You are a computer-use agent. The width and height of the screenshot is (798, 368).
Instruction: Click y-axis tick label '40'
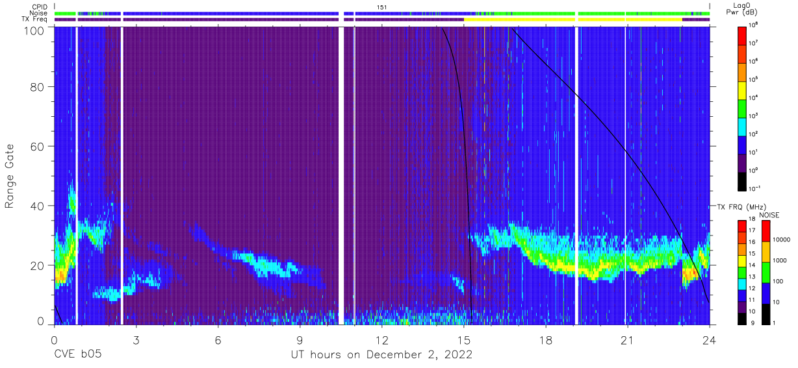click(38, 206)
